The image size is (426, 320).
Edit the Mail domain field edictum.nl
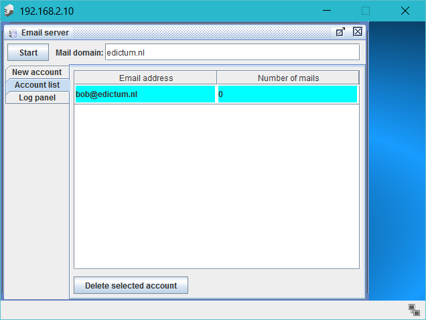tap(232, 52)
